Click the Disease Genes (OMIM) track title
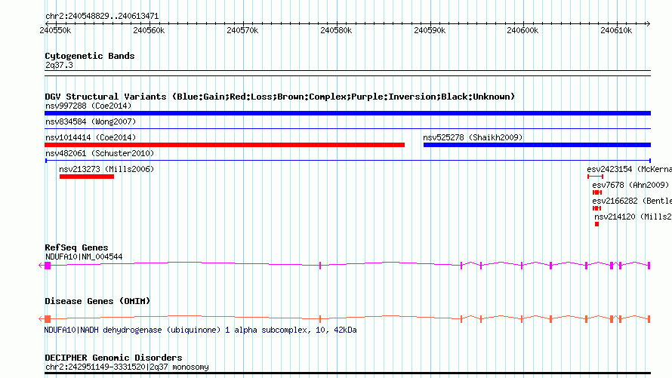 [x=97, y=301]
